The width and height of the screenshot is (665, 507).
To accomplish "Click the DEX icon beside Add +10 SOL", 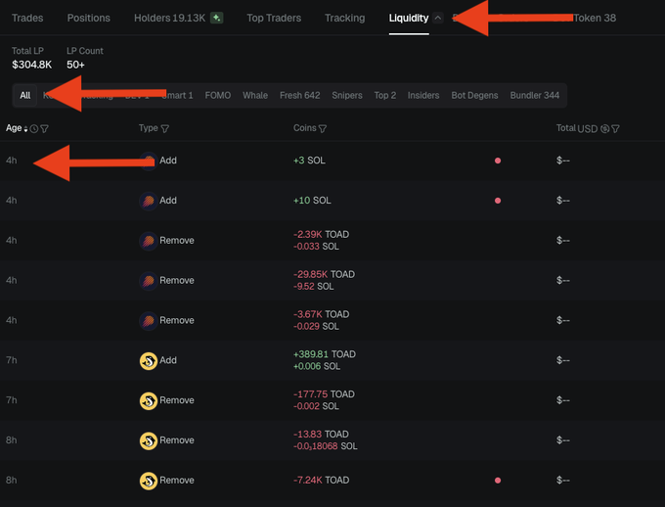I will [x=149, y=201].
